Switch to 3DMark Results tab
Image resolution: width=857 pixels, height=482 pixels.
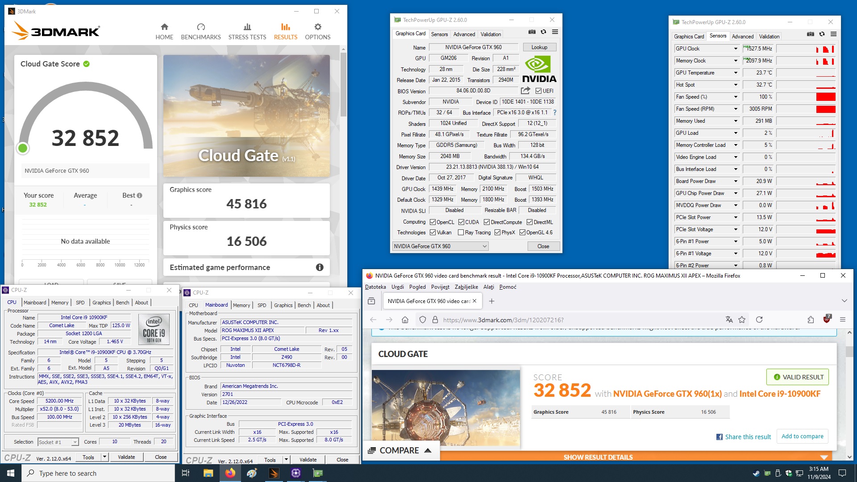coord(286,32)
